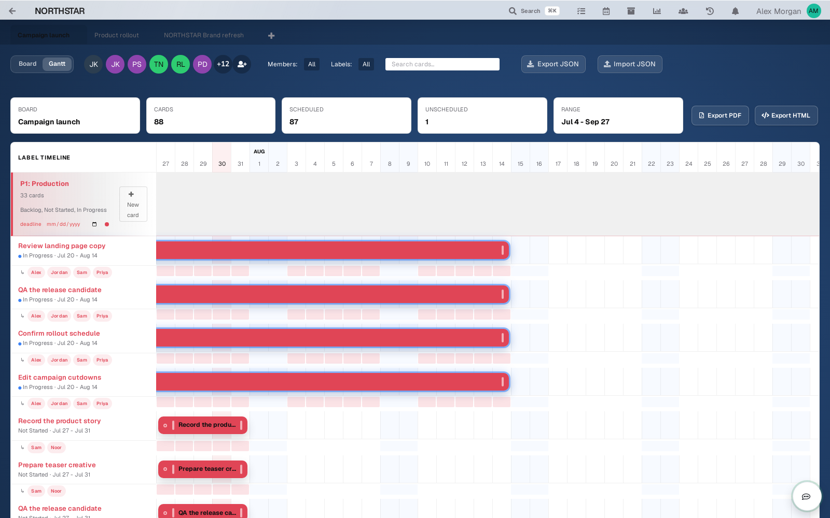
Task: Select the purple JK member avatar
Action: 115,64
